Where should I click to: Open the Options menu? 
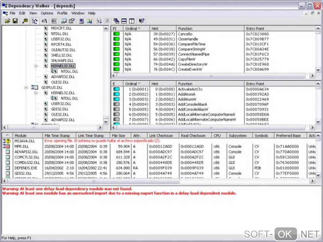[x=47, y=13]
